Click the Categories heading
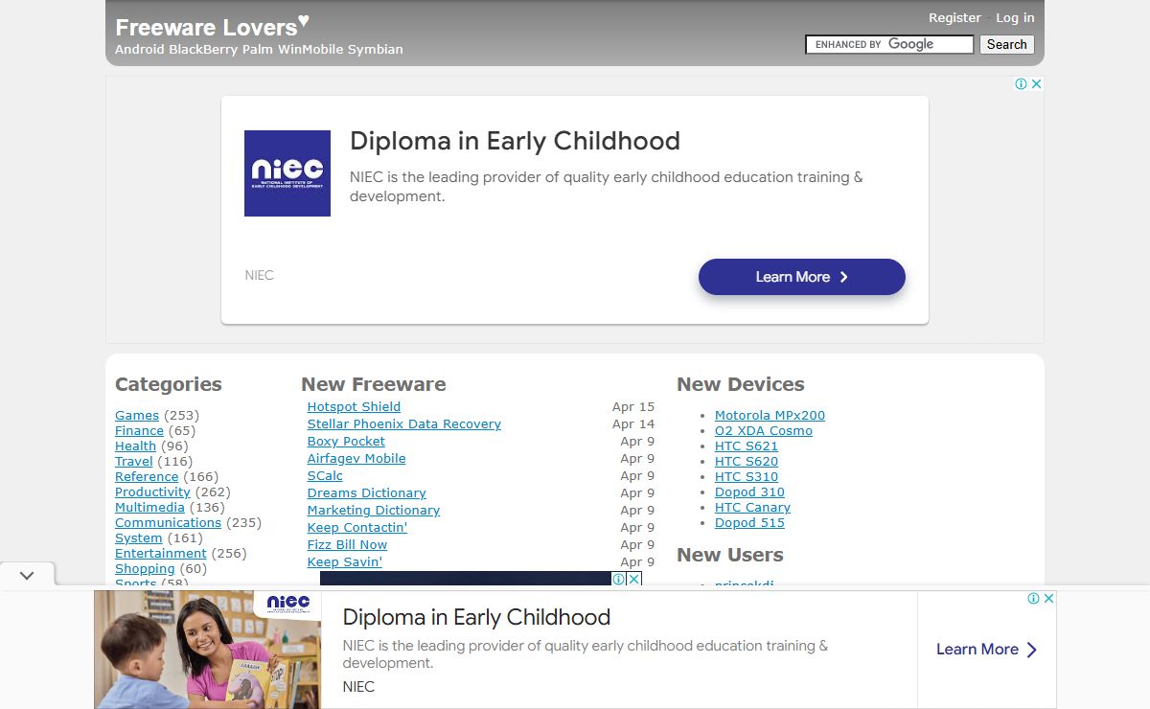 tap(169, 384)
